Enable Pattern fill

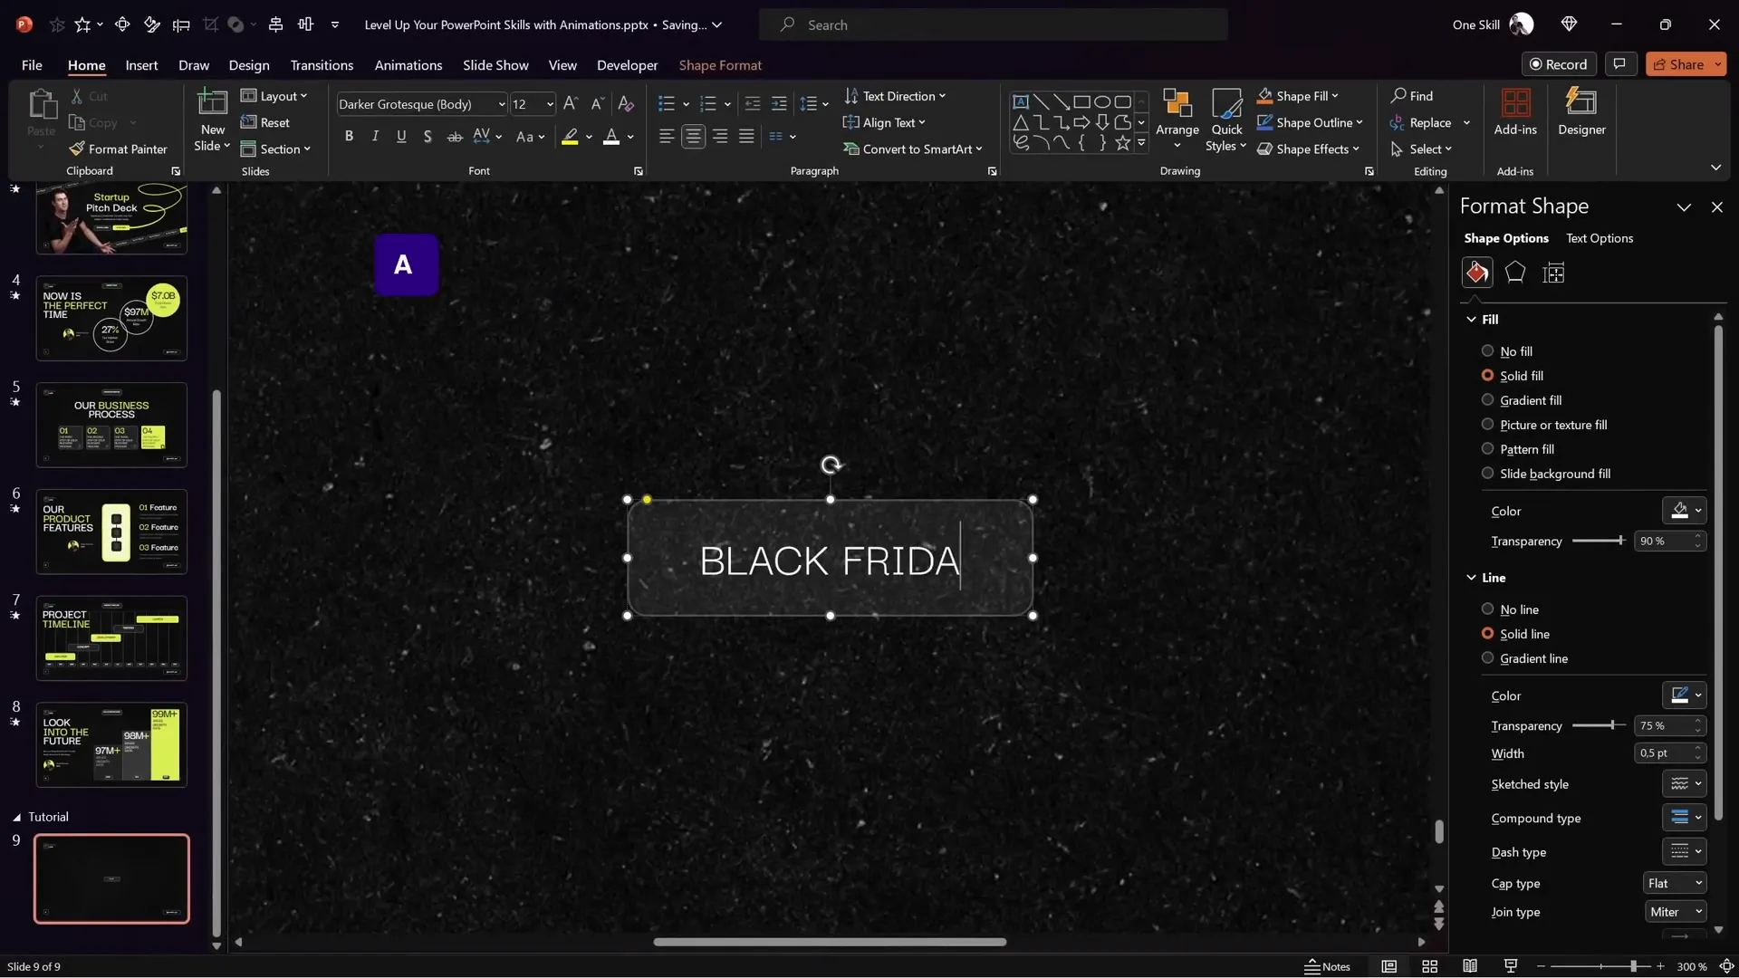[x=1486, y=448]
